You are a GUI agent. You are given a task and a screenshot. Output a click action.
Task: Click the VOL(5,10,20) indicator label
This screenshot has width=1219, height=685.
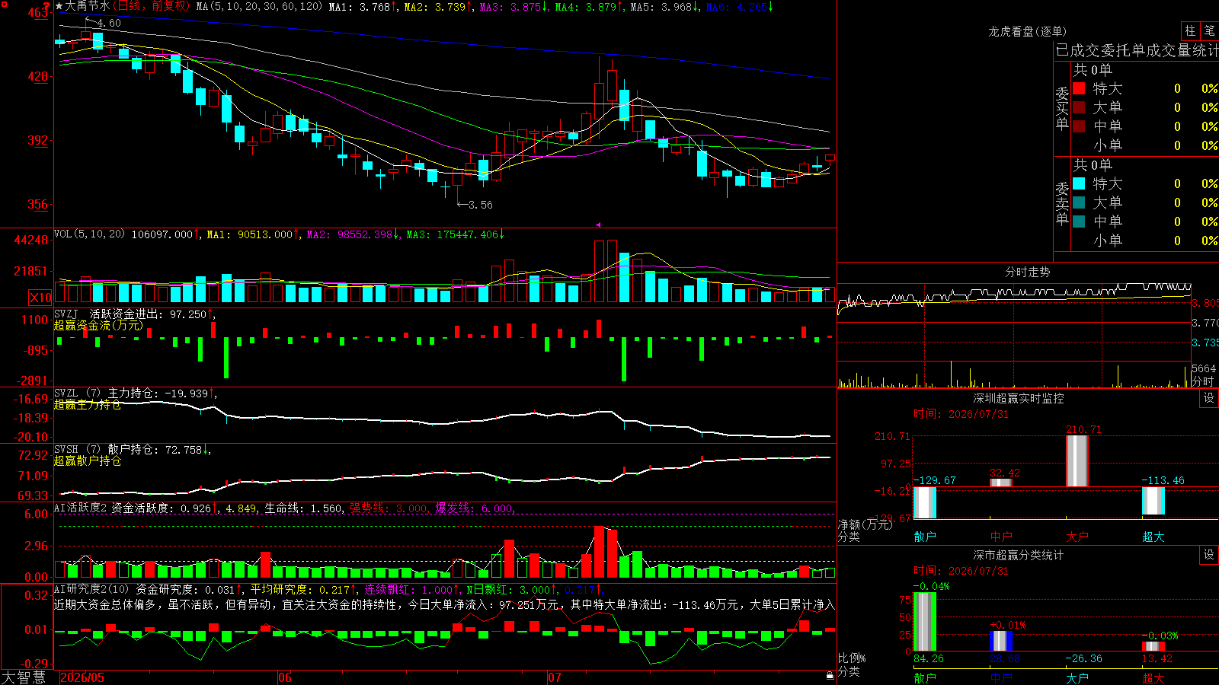(89, 234)
